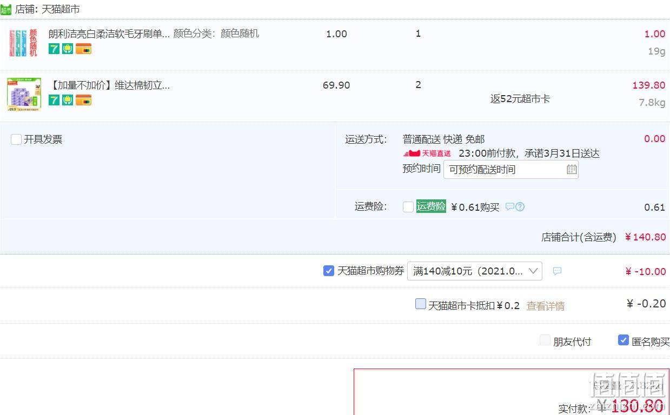Click the chat bubble icon beside 运费险 price
670x415 pixels.
coord(509,206)
